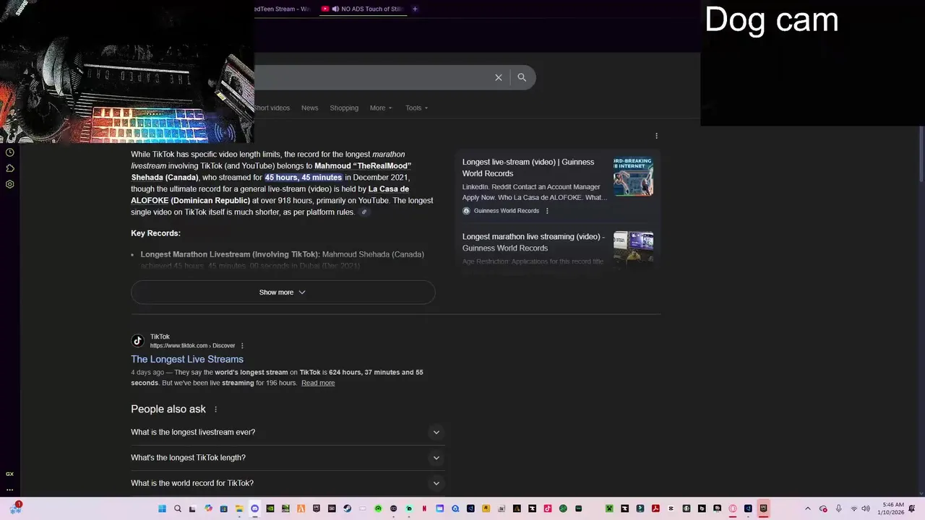This screenshot has width=925, height=520.
Task: Show hidden tray icons chevron
Action: pos(808,508)
